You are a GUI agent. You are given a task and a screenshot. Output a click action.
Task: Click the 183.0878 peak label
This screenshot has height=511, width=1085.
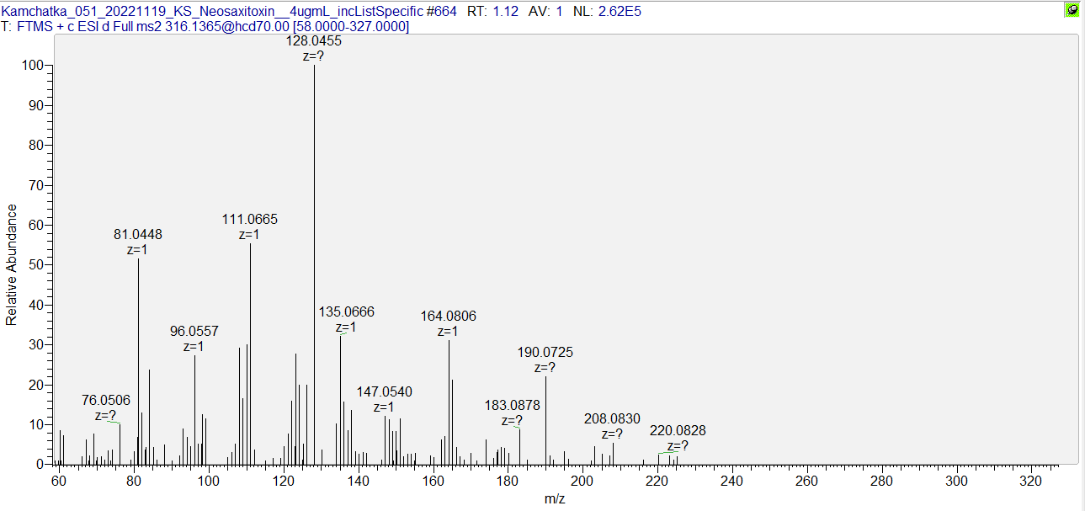coord(512,406)
